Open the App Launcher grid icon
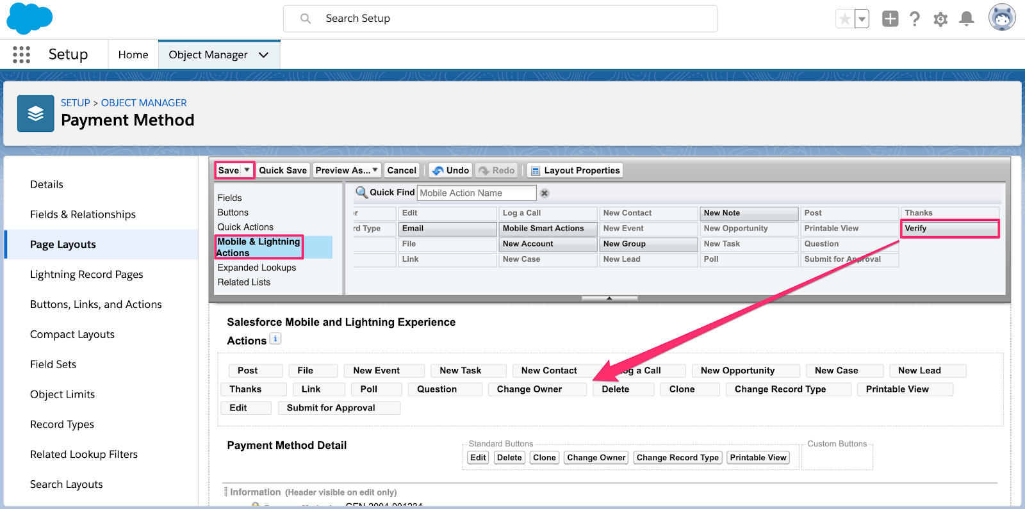This screenshot has height=509, width=1025. coord(21,54)
